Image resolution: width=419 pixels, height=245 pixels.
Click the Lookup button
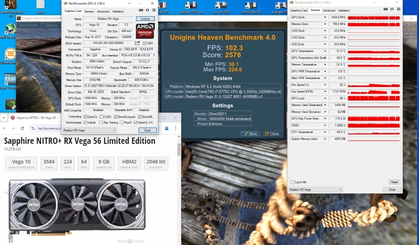pos(145,18)
